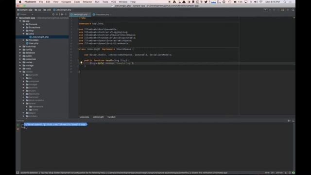Click the line and column indicator in status bar
Screen dimensions: 311x175
pyautogui.click(x=267, y=173)
